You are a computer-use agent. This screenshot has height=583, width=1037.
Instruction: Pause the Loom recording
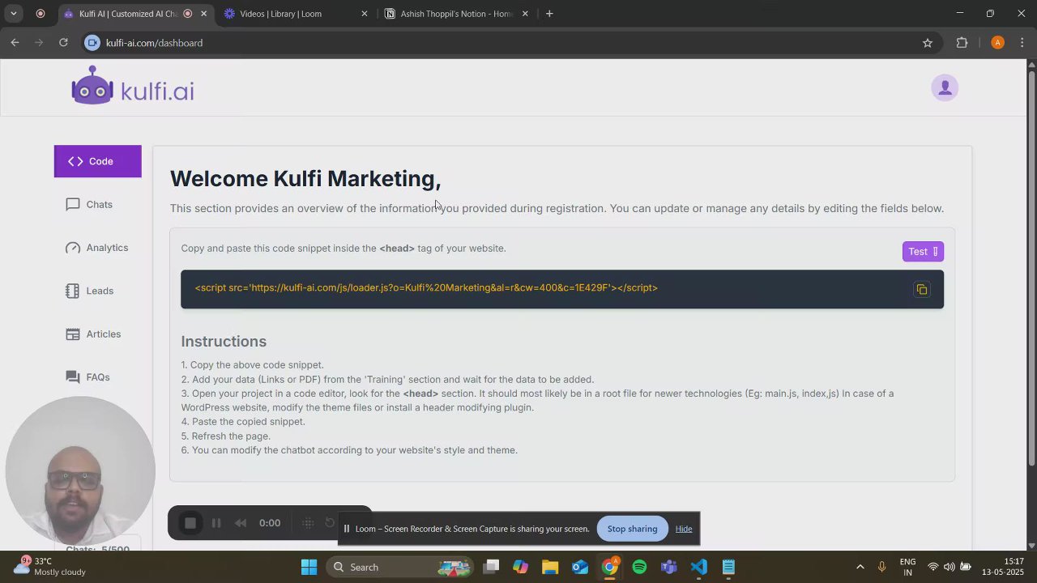pos(216,523)
